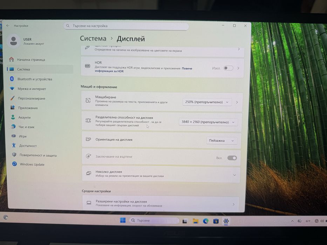Open Мащабиране details chevron
327x245 pixels.
237,102
